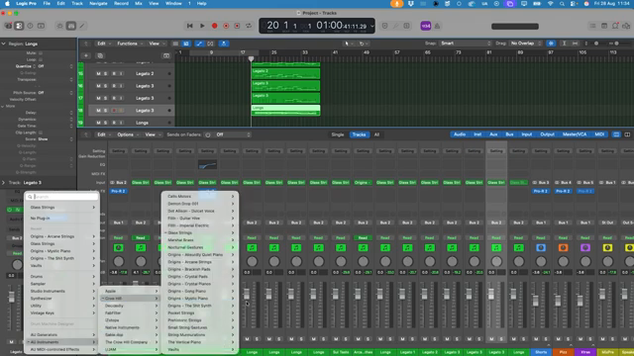Open the Editors pencil icon
Image resolution: width=634 pixels, height=356 pixels.
82,26
